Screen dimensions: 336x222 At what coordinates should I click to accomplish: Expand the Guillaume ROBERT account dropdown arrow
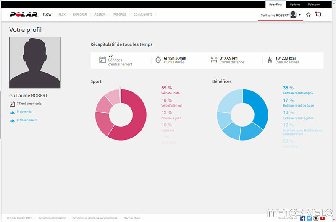(300, 15)
